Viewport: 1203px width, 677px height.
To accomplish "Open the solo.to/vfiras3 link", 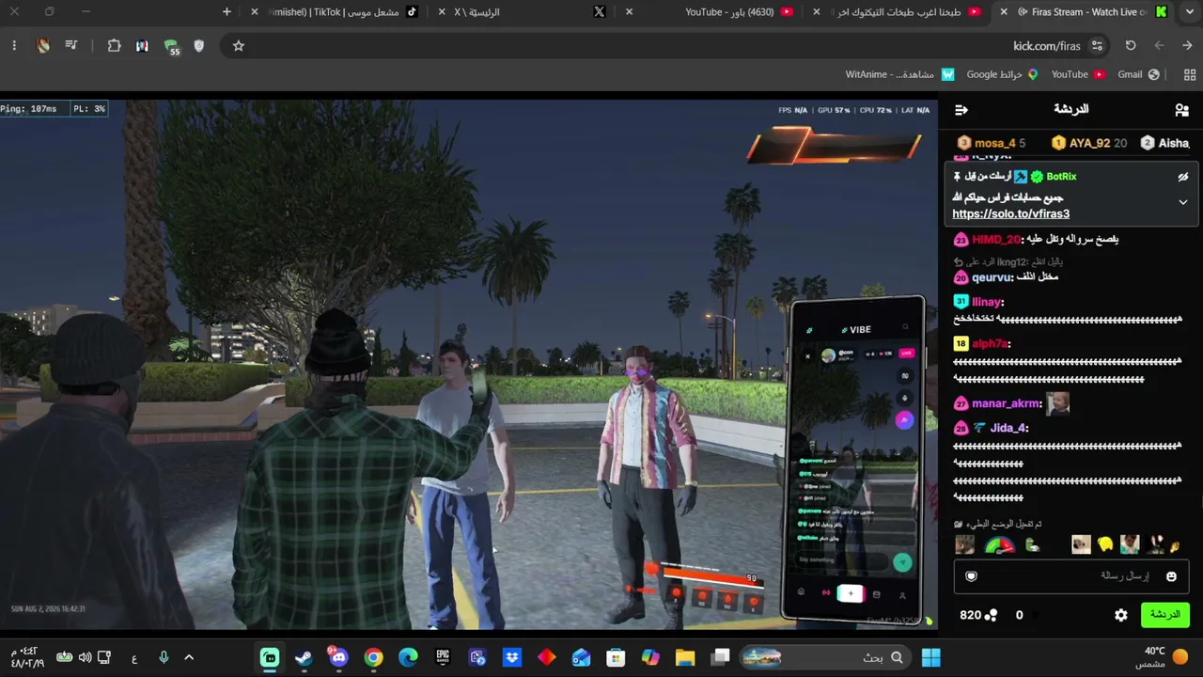I will (1010, 213).
